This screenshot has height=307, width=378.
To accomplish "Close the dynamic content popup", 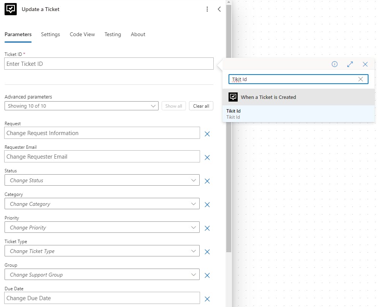I will [365, 64].
